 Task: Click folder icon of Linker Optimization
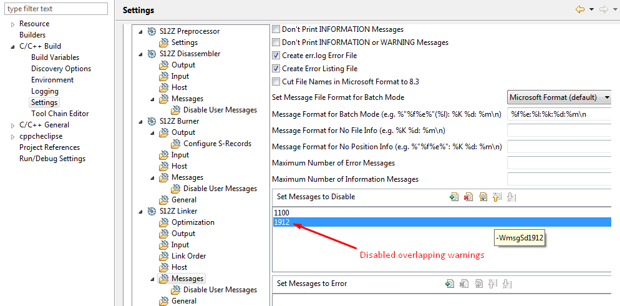pyautogui.click(x=163, y=222)
